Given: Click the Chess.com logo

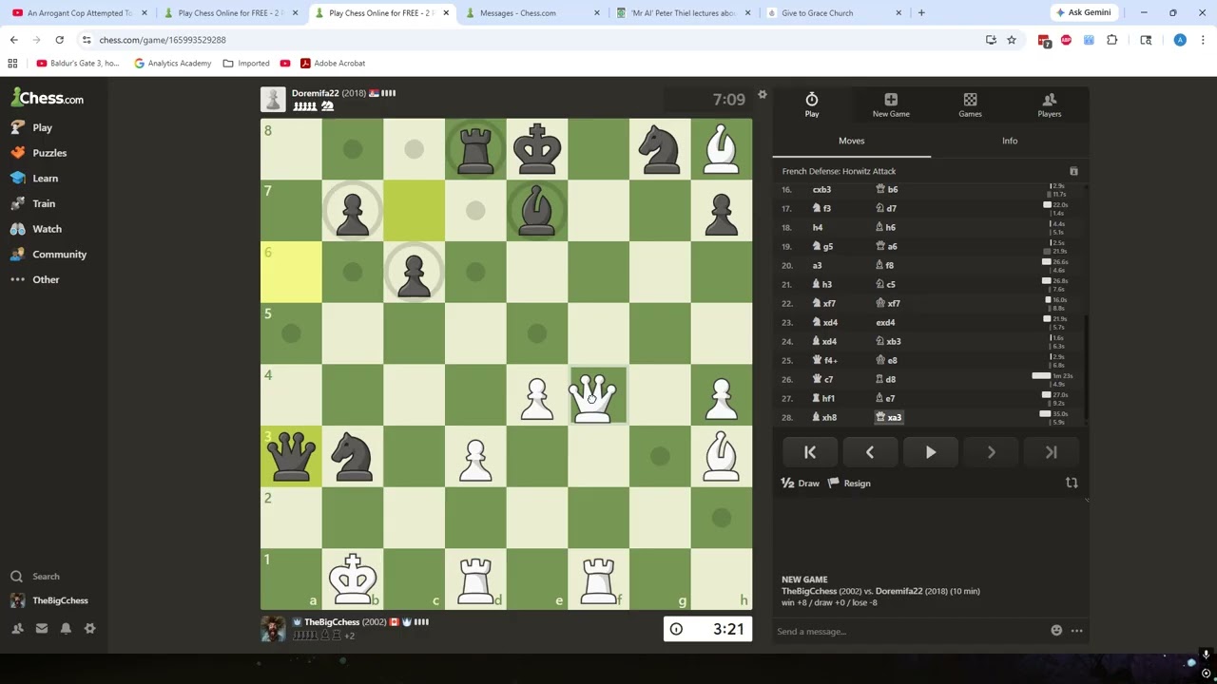Looking at the screenshot, I should 48,98.
